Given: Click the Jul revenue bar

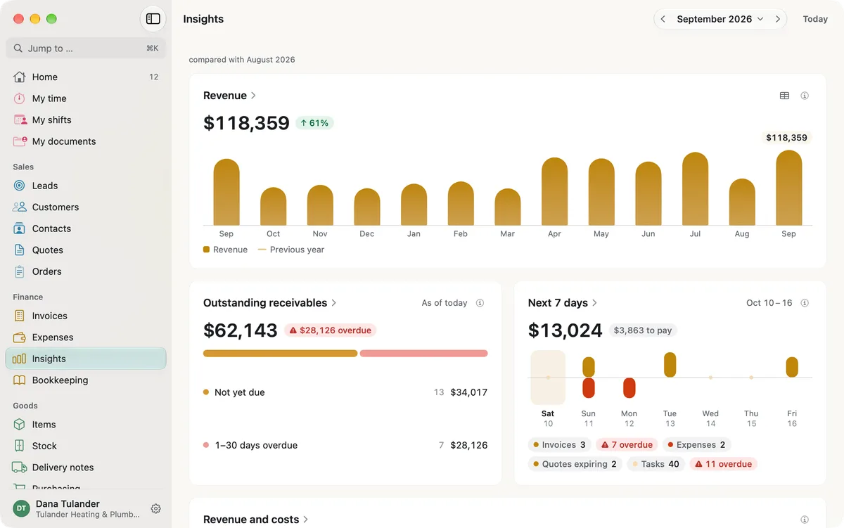Looking at the screenshot, I should pyautogui.click(x=695, y=188).
